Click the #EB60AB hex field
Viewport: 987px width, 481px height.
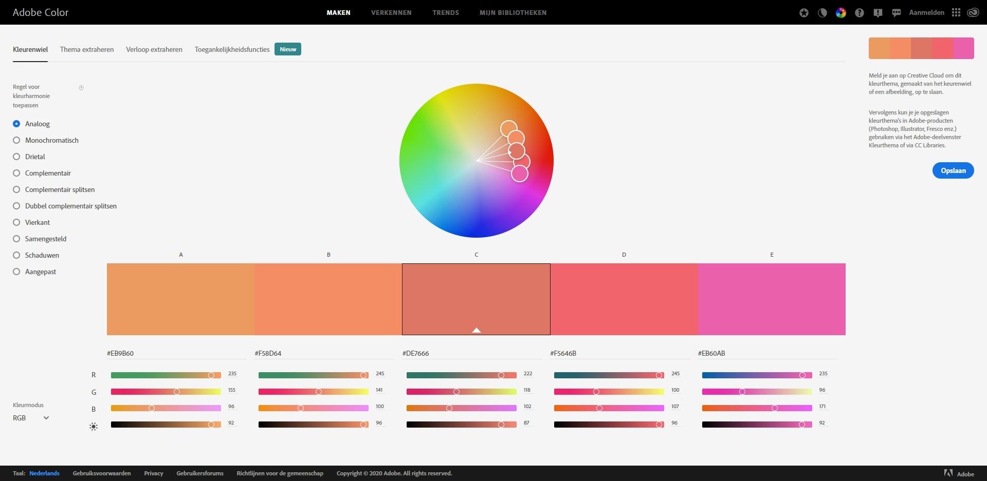pos(767,353)
